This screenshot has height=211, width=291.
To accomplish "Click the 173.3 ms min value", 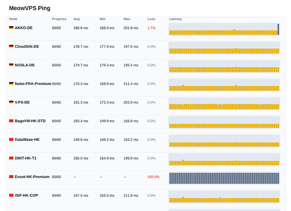I will [107, 103].
